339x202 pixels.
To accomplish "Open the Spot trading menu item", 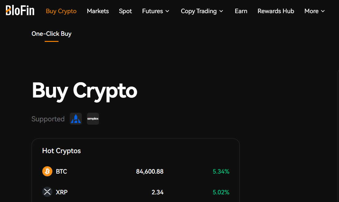I will [x=125, y=11].
